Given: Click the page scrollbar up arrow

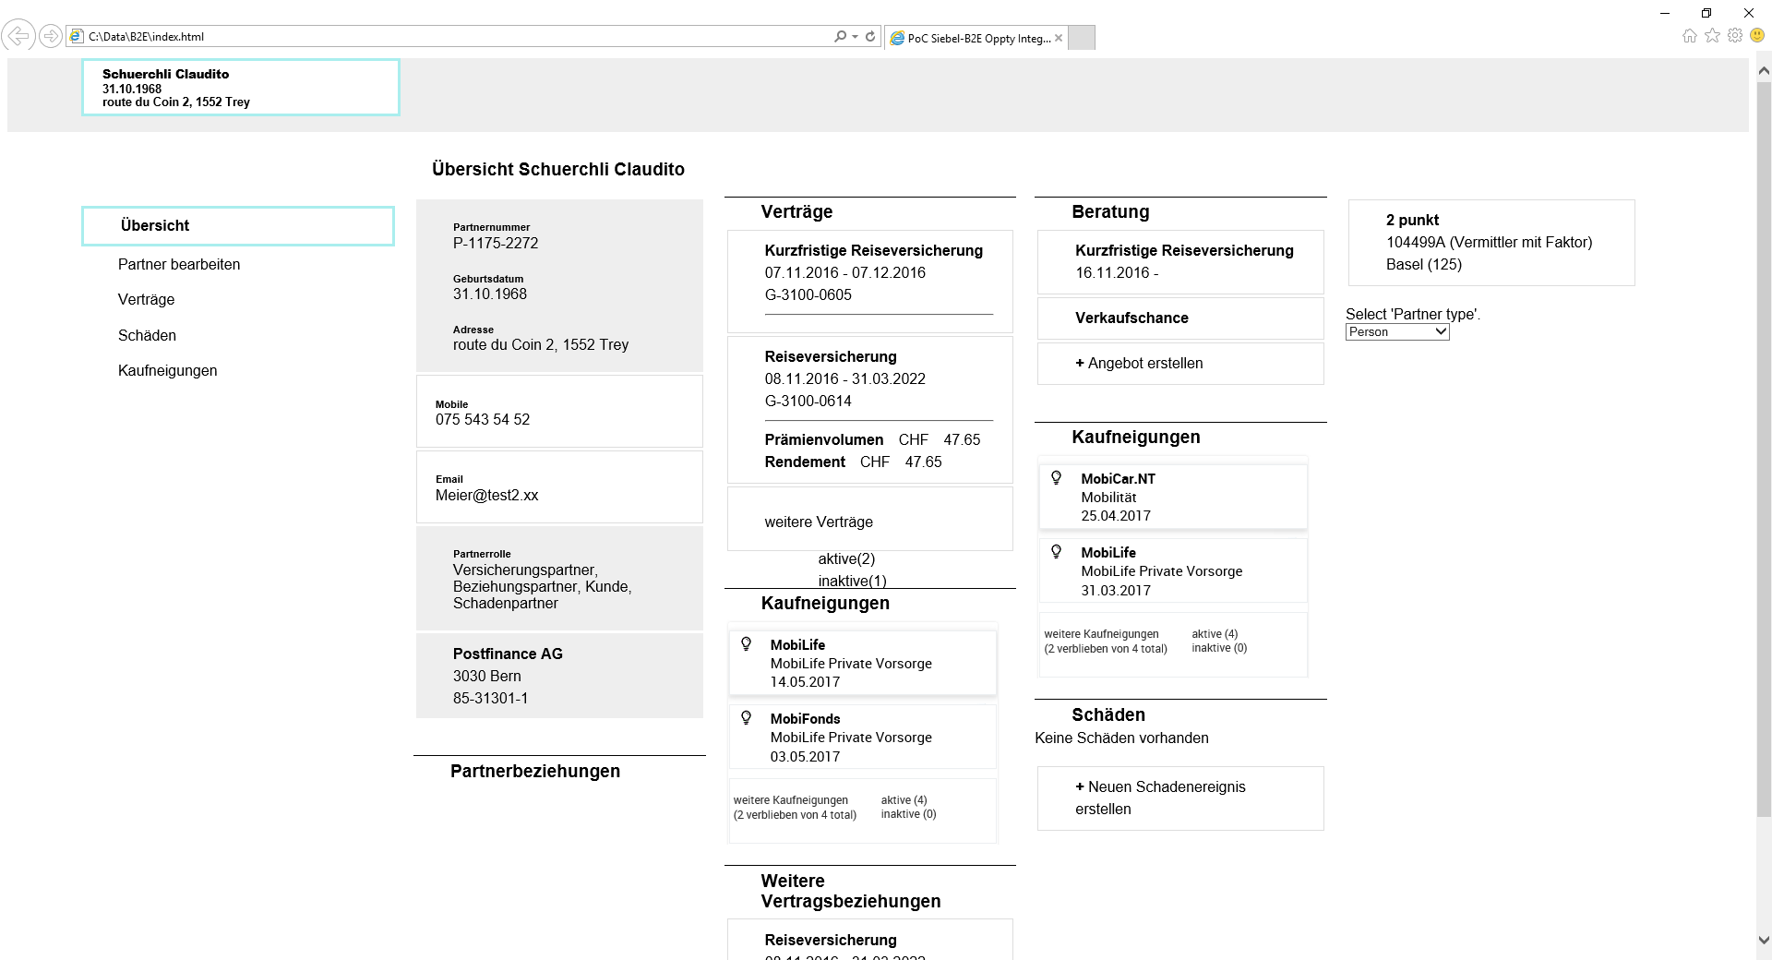Looking at the screenshot, I should 1764,70.
